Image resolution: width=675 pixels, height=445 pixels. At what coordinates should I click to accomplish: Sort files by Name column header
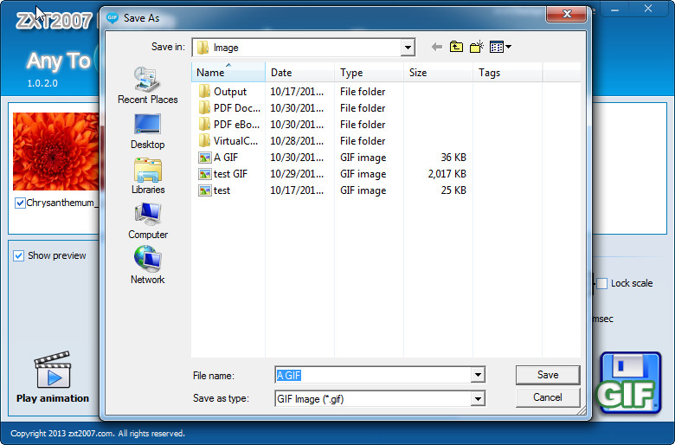coord(228,73)
